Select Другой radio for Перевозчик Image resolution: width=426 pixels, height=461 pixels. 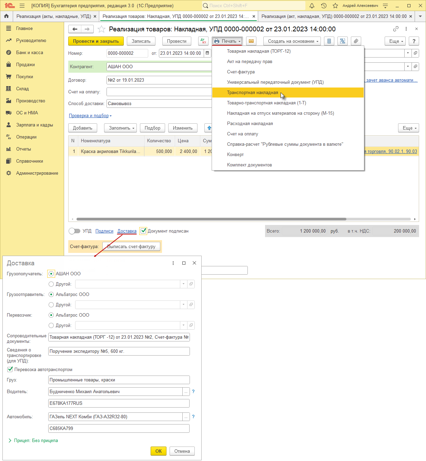tap(51, 326)
